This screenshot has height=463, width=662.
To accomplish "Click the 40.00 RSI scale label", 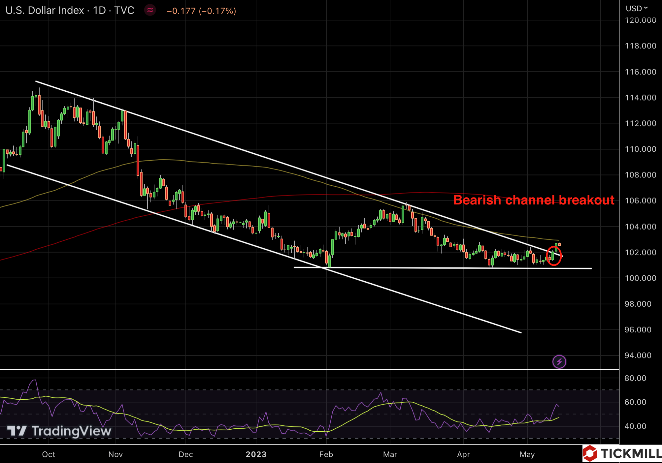I will pos(635,426).
